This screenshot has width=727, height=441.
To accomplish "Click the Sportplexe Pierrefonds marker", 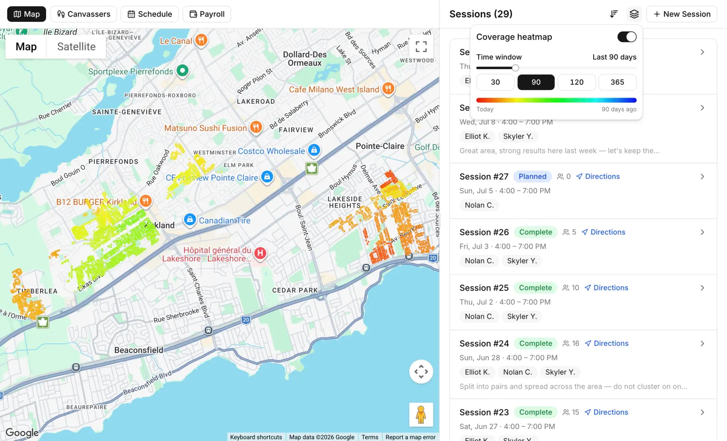I will (x=182, y=70).
